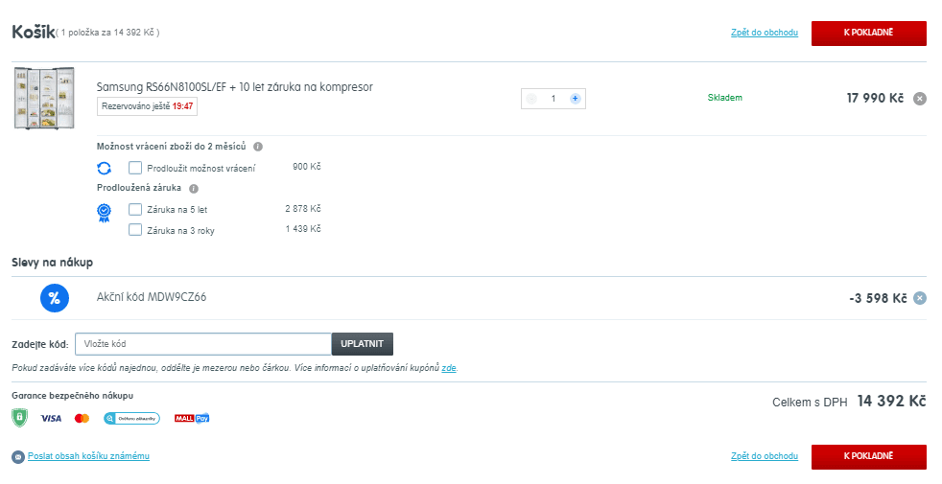This screenshot has width=942, height=484.
Task: Check Záruka na 5 let
Action: pos(135,209)
